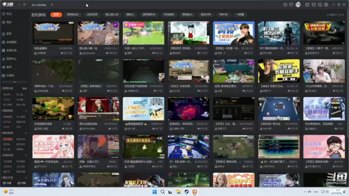Select the NBA2K category tab
The image size is (349, 196).
click(223, 14)
